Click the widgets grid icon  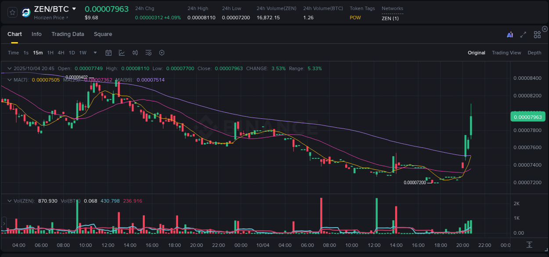(x=537, y=34)
